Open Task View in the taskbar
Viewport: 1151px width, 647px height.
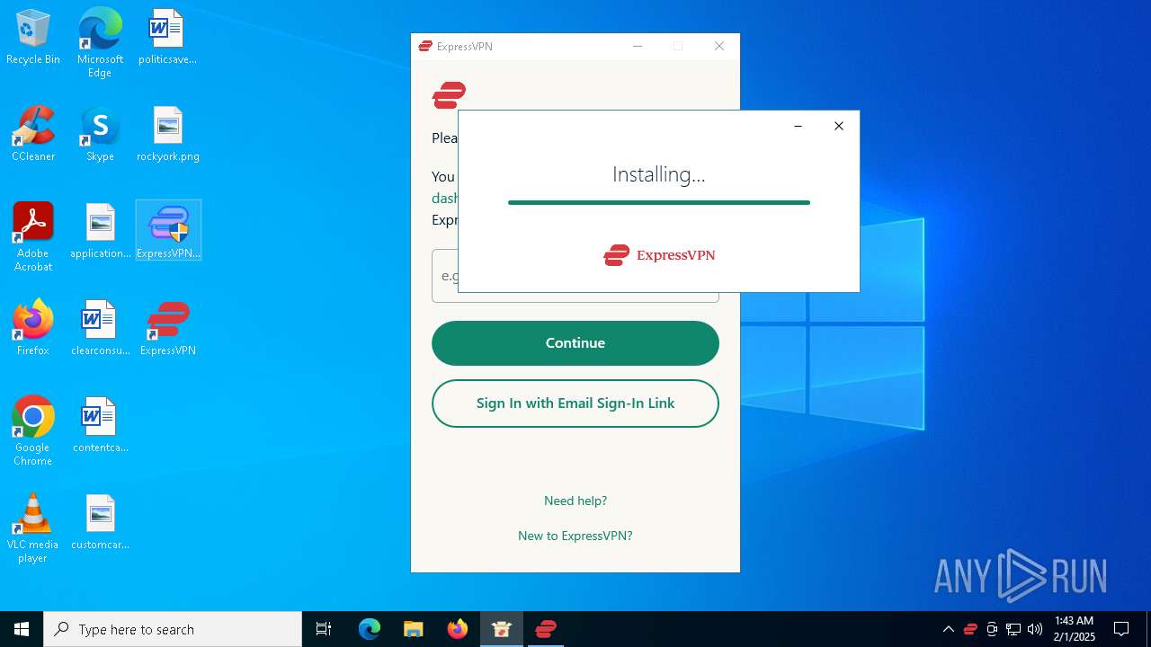(324, 629)
